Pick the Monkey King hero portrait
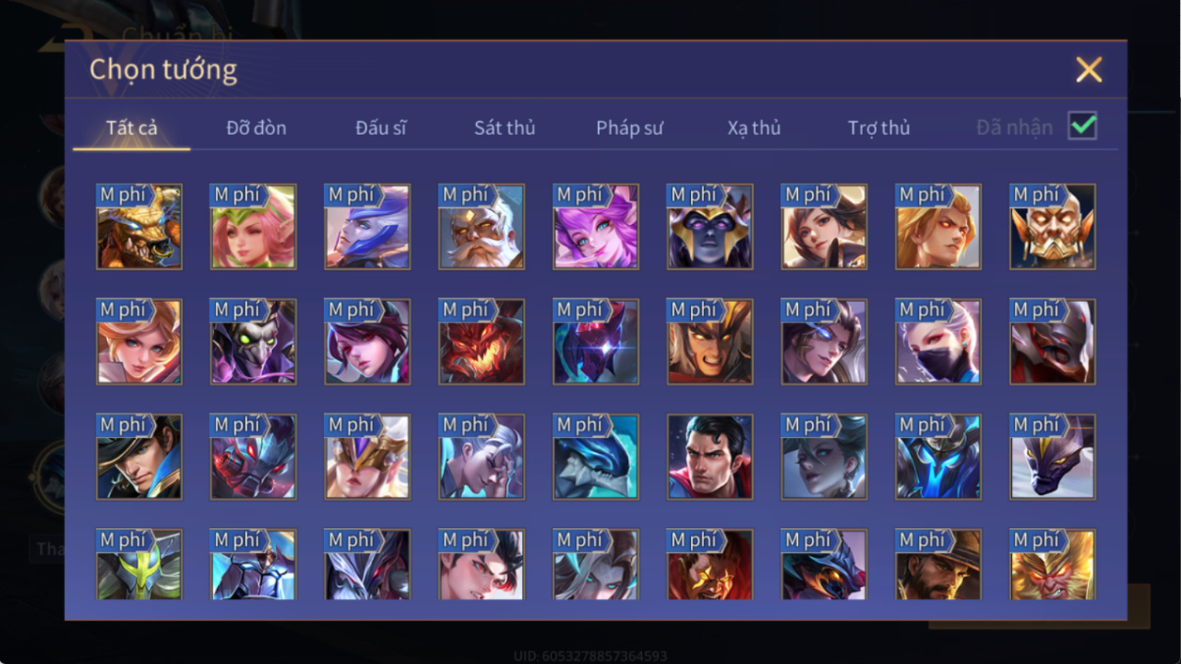This screenshot has height=664, width=1181. (x=1052, y=565)
